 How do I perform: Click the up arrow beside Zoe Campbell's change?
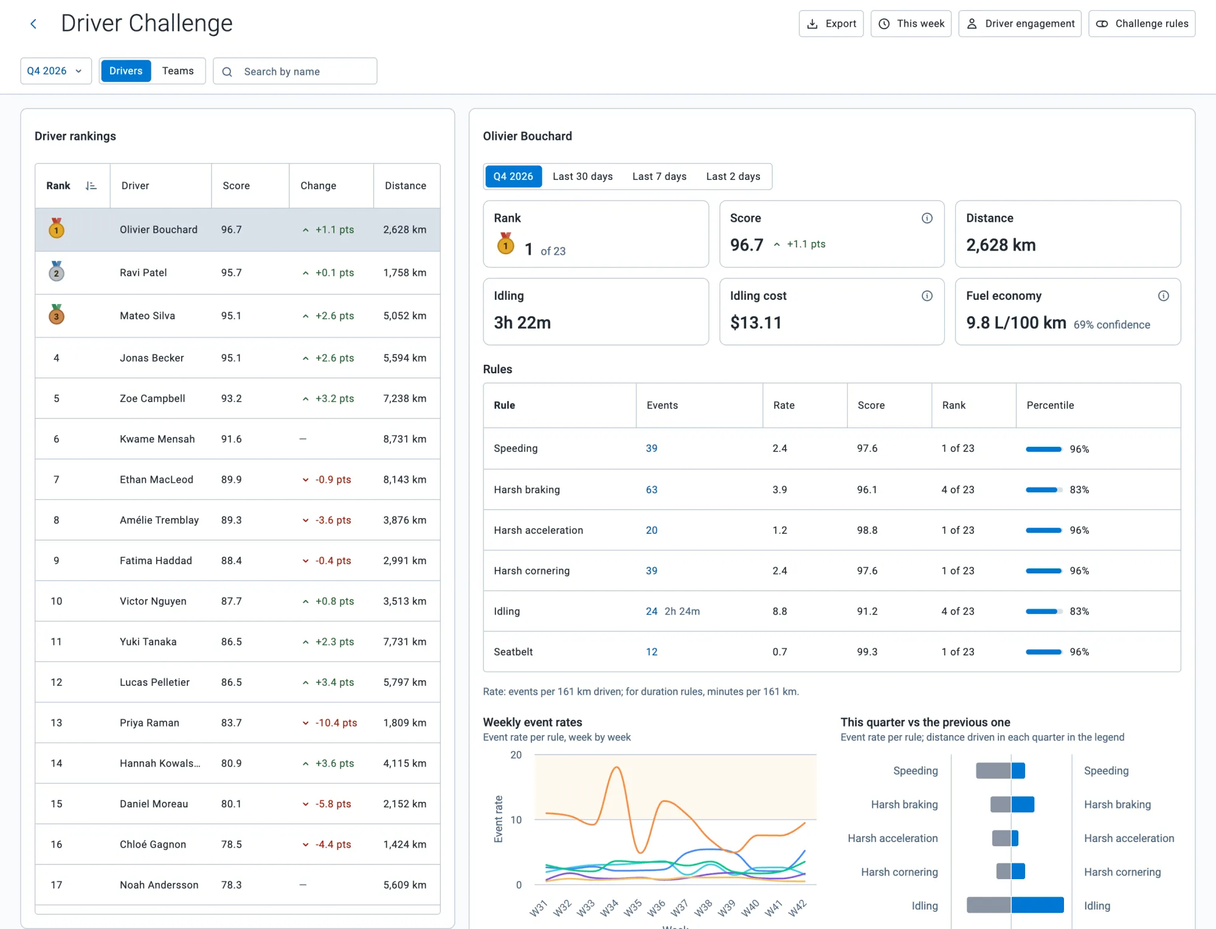306,399
